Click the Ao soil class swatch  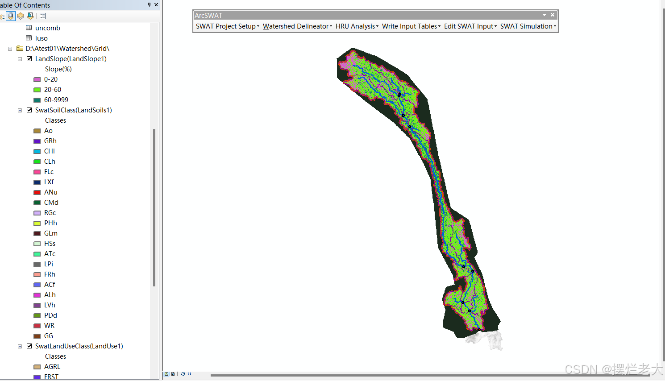37,131
